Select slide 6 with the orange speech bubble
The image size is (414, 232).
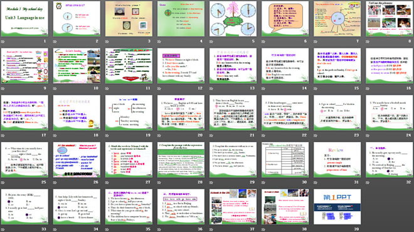pyautogui.click(x=285, y=19)
